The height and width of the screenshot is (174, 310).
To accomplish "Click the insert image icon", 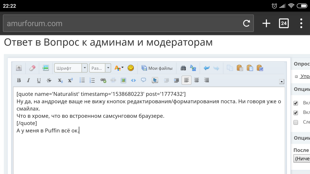I will (123, 80).
